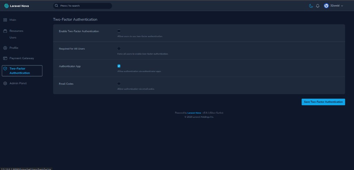
Task: Click the Payment Gateway card icon
Action: [5, 58]
